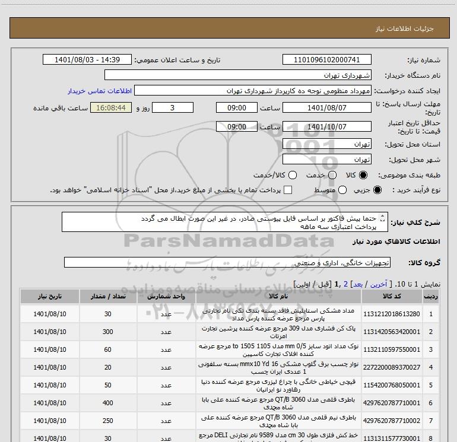Click item code 2272200089370027
Image resolution: width=457 pixels, height=442 pixels.
[392, 367]
